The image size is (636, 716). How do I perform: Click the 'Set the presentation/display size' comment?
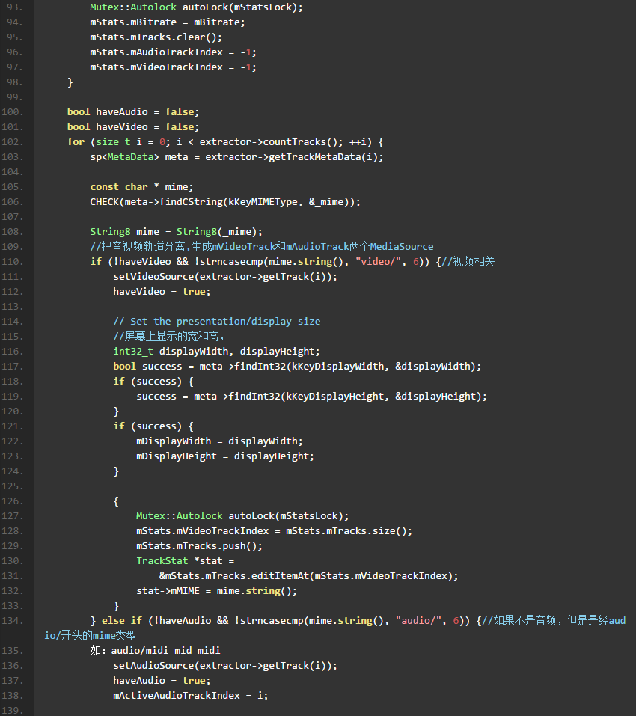tap(216, 322)
